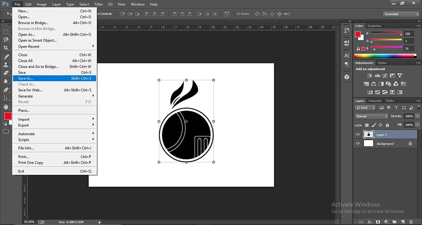Add a Gradient Map adjustment
This screenshot has height=225, width=422.
coord(400,92)
